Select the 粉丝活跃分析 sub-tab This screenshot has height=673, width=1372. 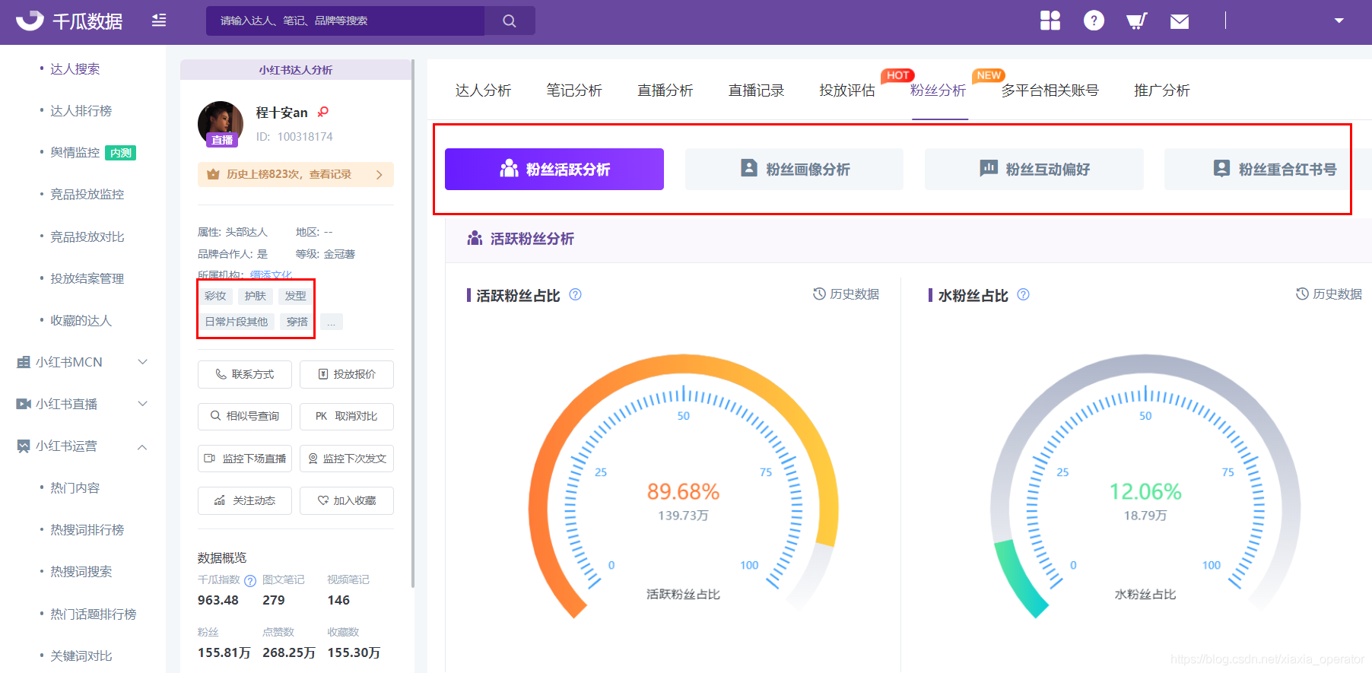[554, 169]
